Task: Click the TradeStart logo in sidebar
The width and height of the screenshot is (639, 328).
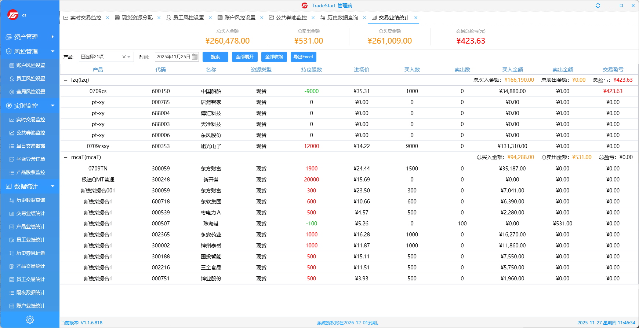Action: 13,15
